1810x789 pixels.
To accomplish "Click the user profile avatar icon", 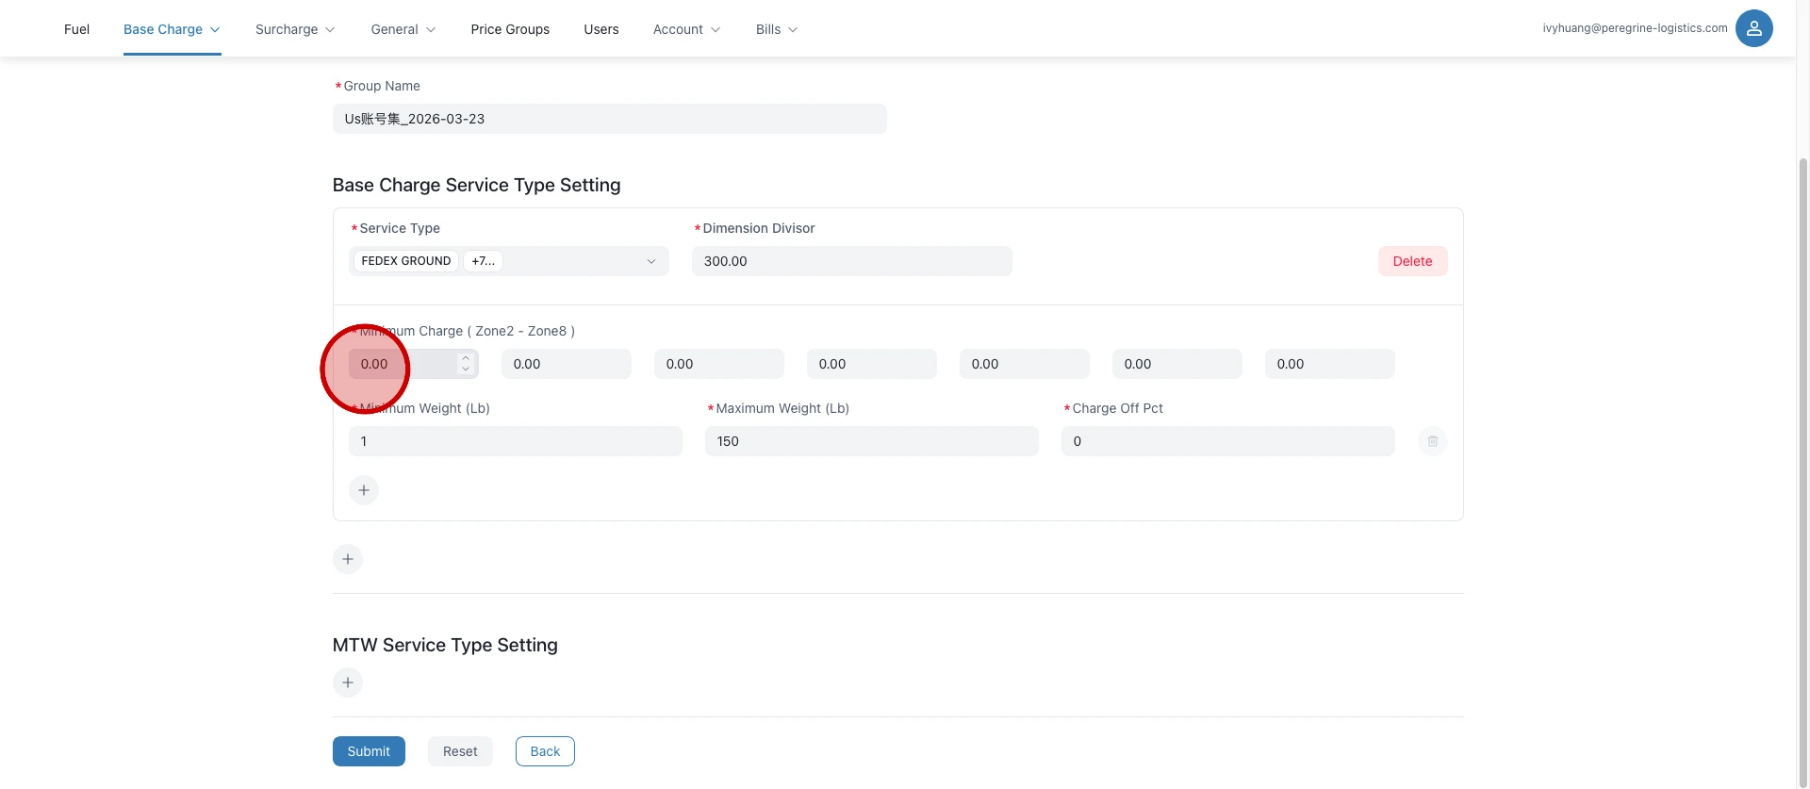I will tap(1753, 28).
